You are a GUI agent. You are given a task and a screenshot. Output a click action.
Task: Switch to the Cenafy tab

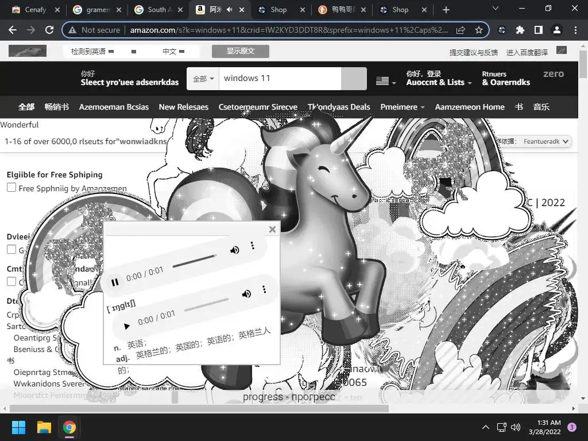[x=36, y=10]
